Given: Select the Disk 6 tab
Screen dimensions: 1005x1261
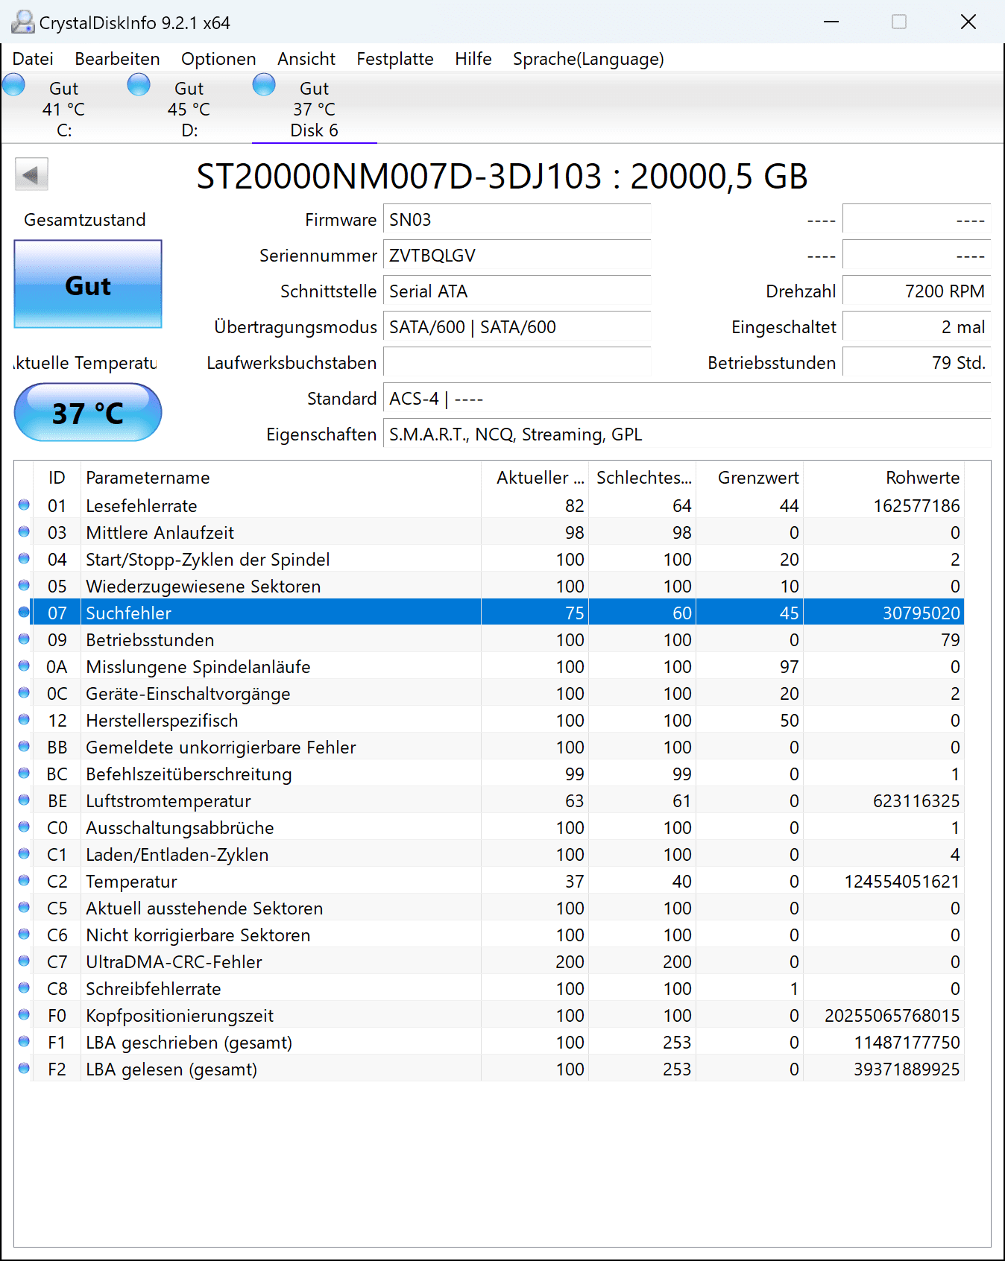Looking at the screenshot, I should 314,109.
